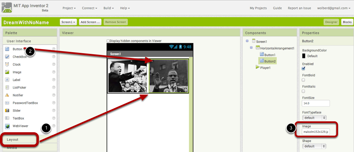Open help for Clock component

click(54, 64)
